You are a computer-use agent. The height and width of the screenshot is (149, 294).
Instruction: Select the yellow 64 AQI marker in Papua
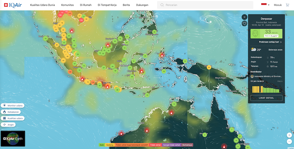pos(209,67)
